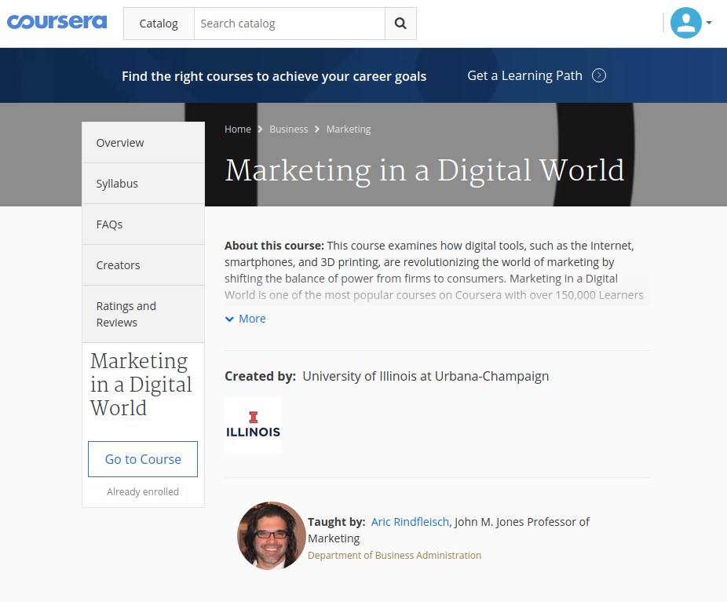Open the Catalog menu
The width and height of the screenshot is (727, 602).
[159, 24]
